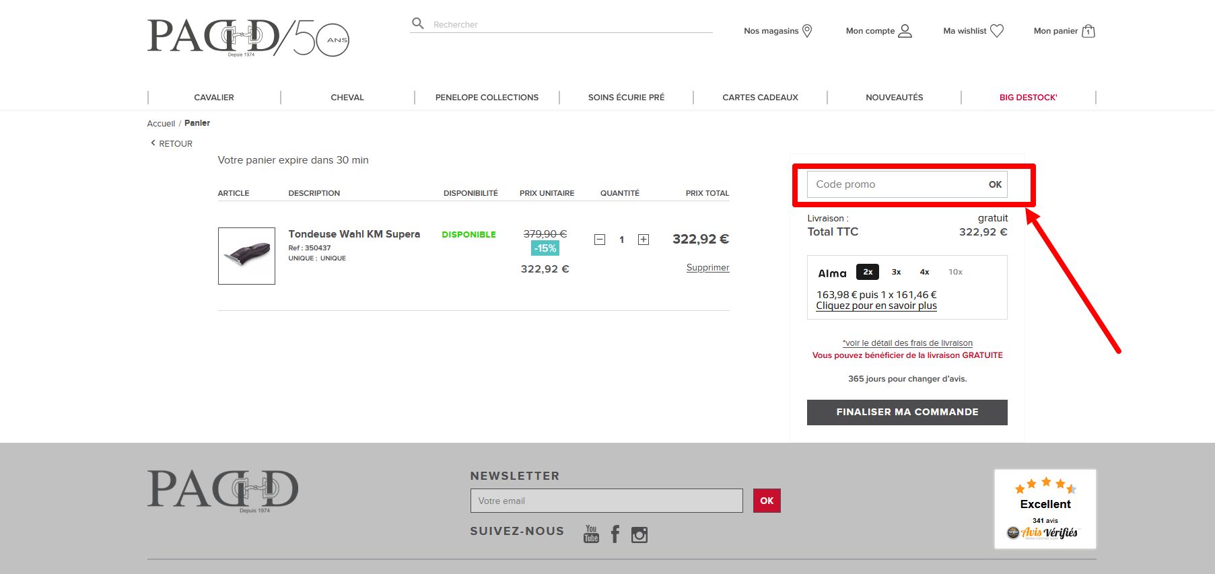Open the BIG DESTOCK' menu
Screen dimensions: 1215x574
click(x=1028, y=98)
